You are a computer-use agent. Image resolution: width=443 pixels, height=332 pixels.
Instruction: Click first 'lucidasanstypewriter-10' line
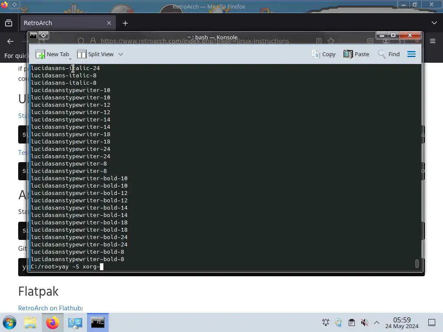pos(71,90)
